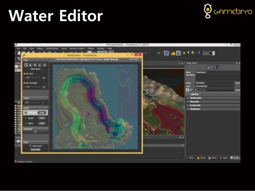Clear the Speed layer
The width and height of the screenshot is (255, 191).
tap(42, 118)
